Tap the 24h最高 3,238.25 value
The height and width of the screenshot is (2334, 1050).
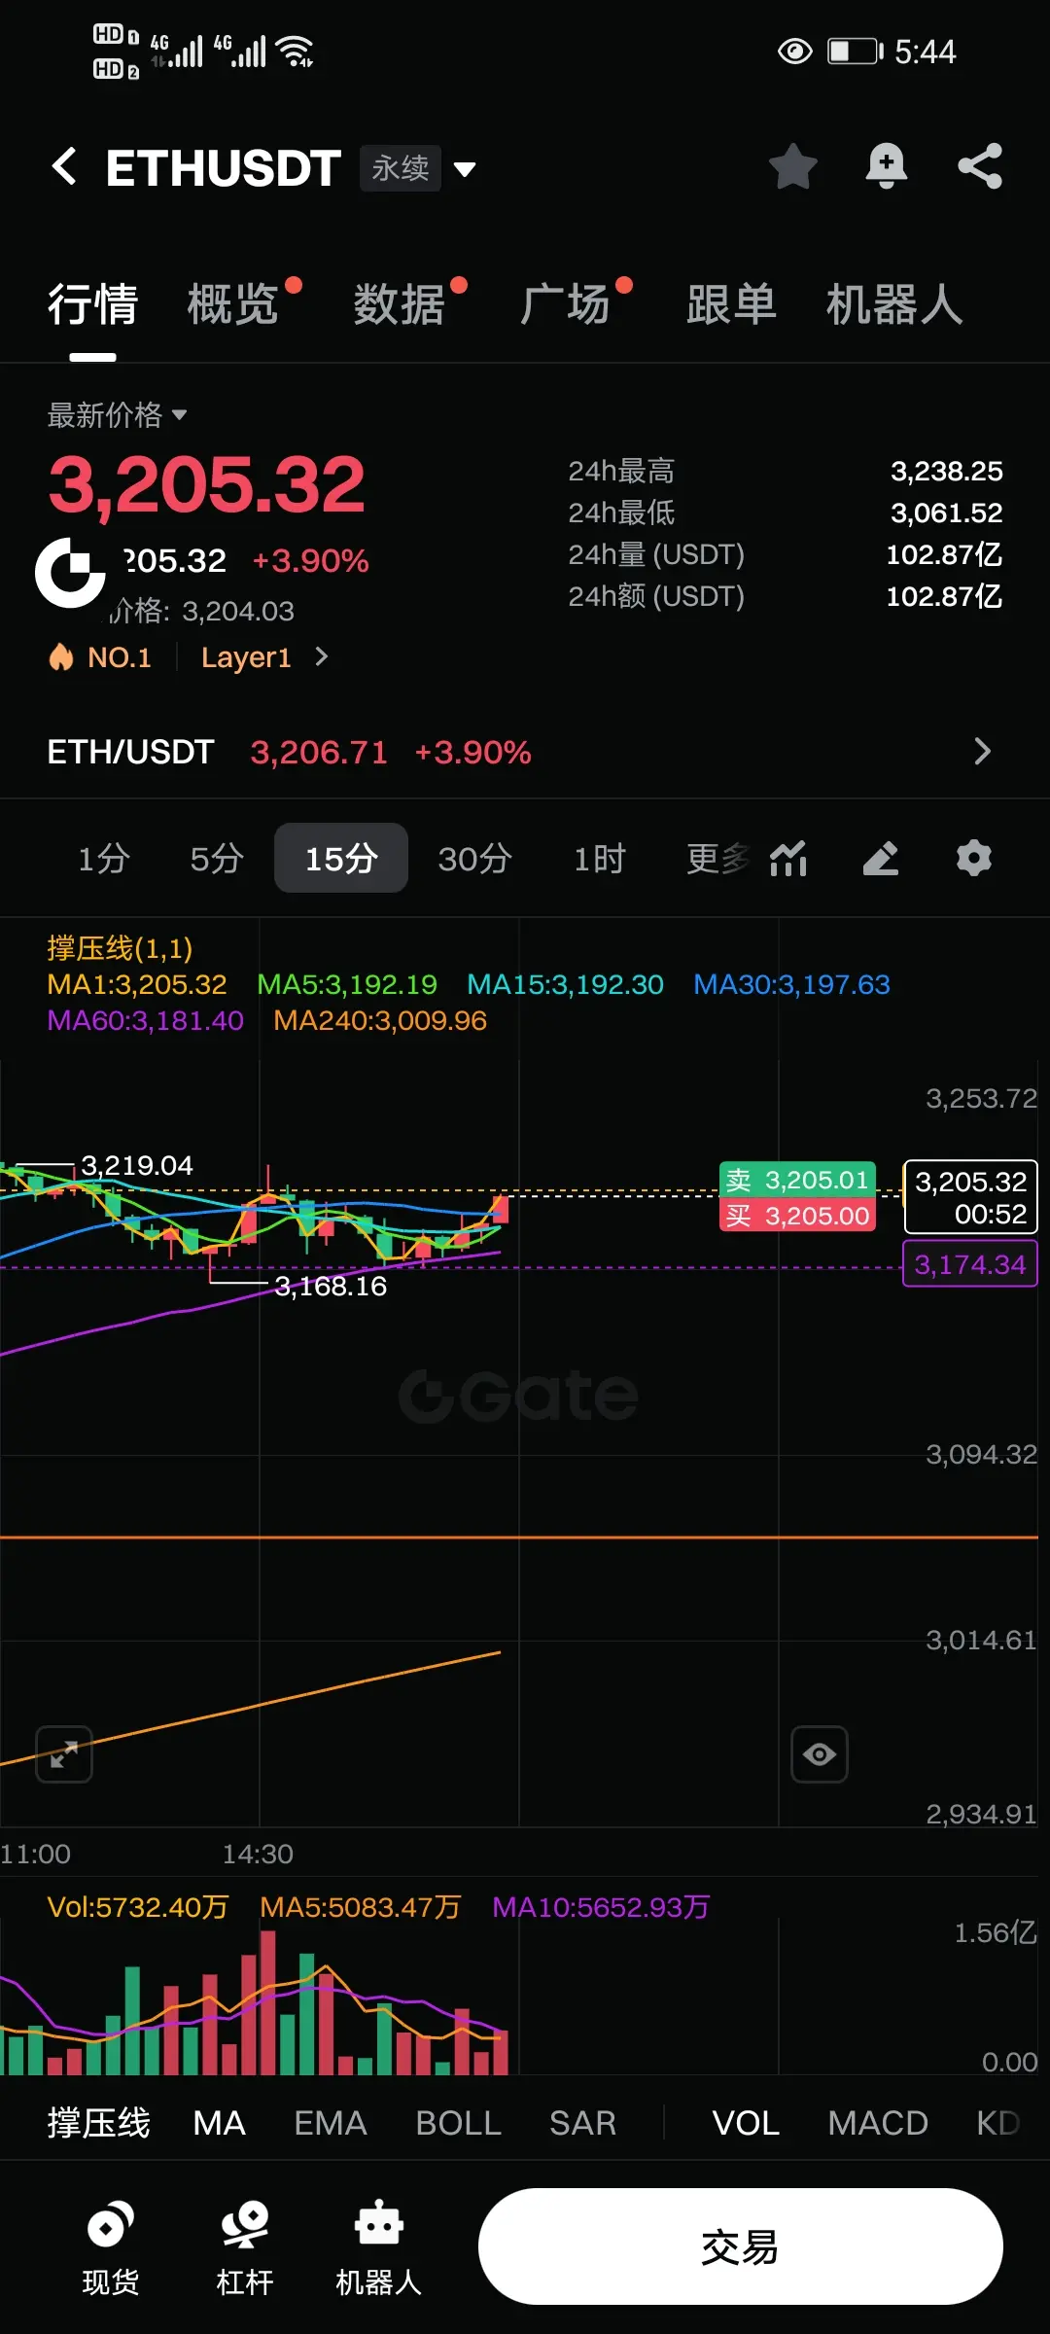946,472
